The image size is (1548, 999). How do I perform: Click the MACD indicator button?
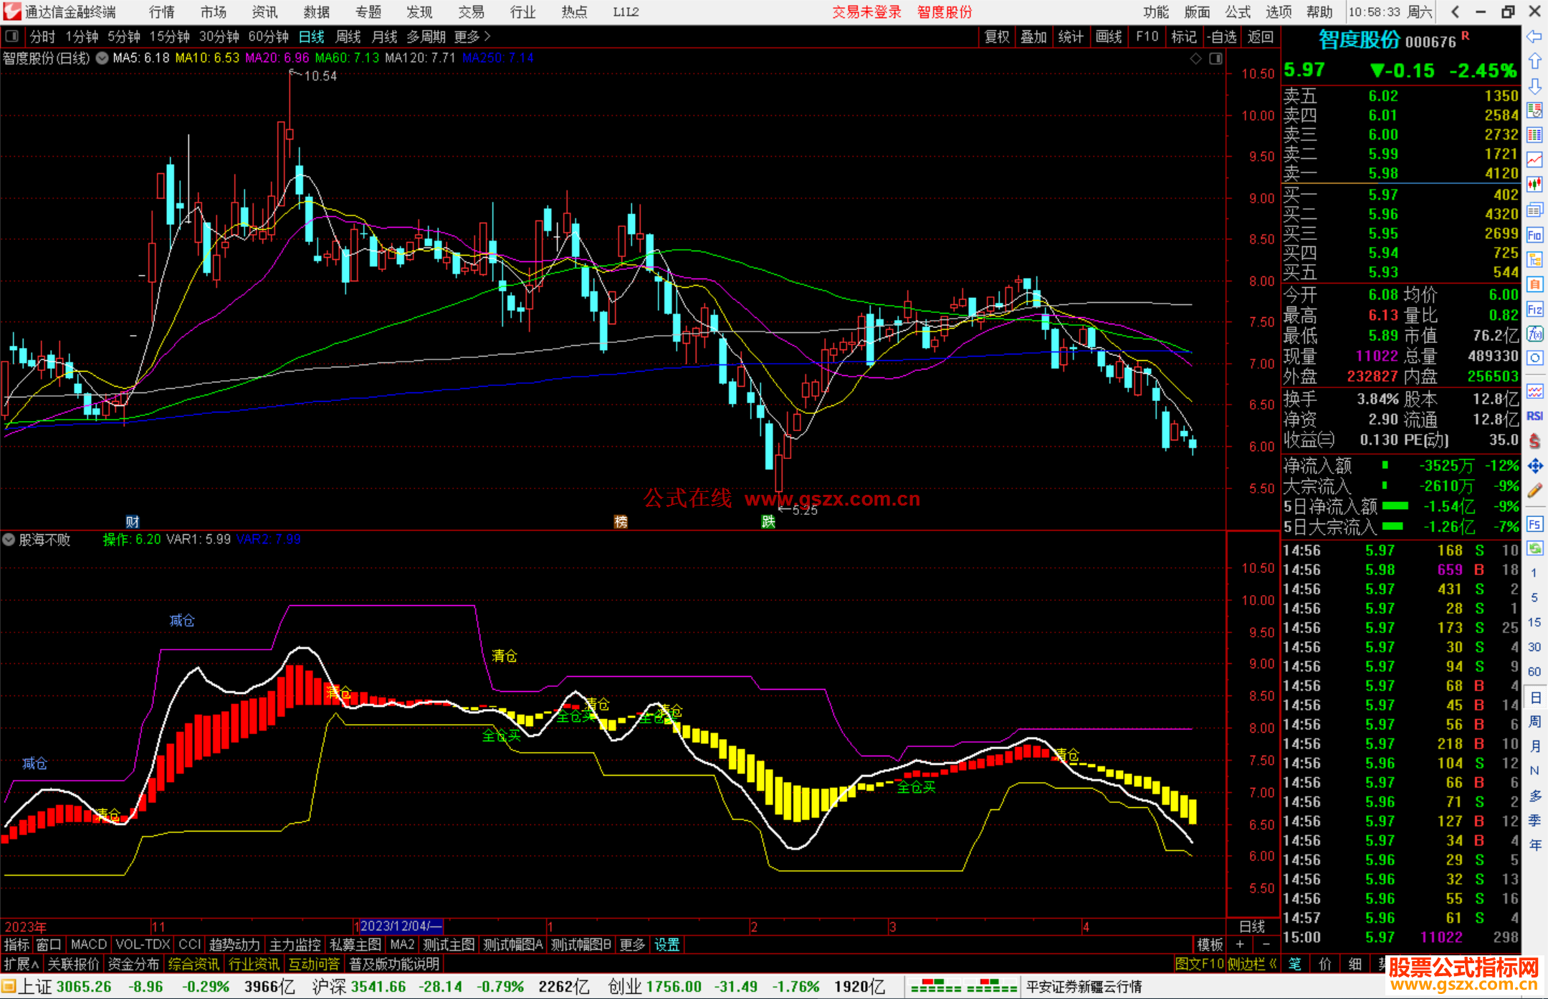click(89, 945)
